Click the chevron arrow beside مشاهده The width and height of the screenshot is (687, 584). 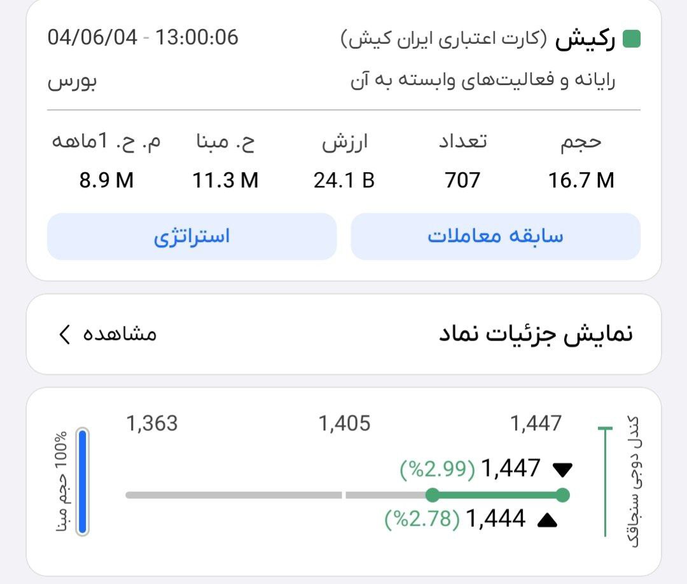pos(64,334)
